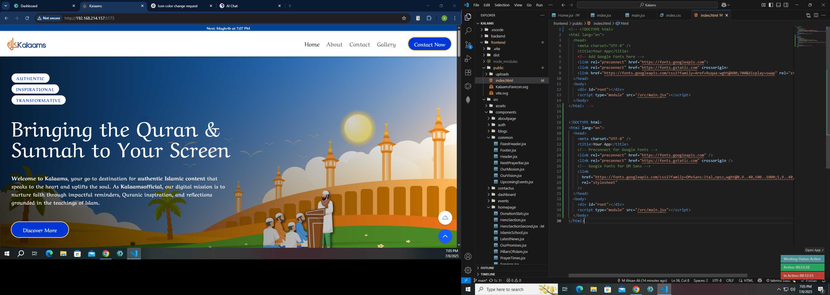The width and height of the screenshot is (830, 295).
Task: Expand the backend folder
Action: (x=512, y=36)
